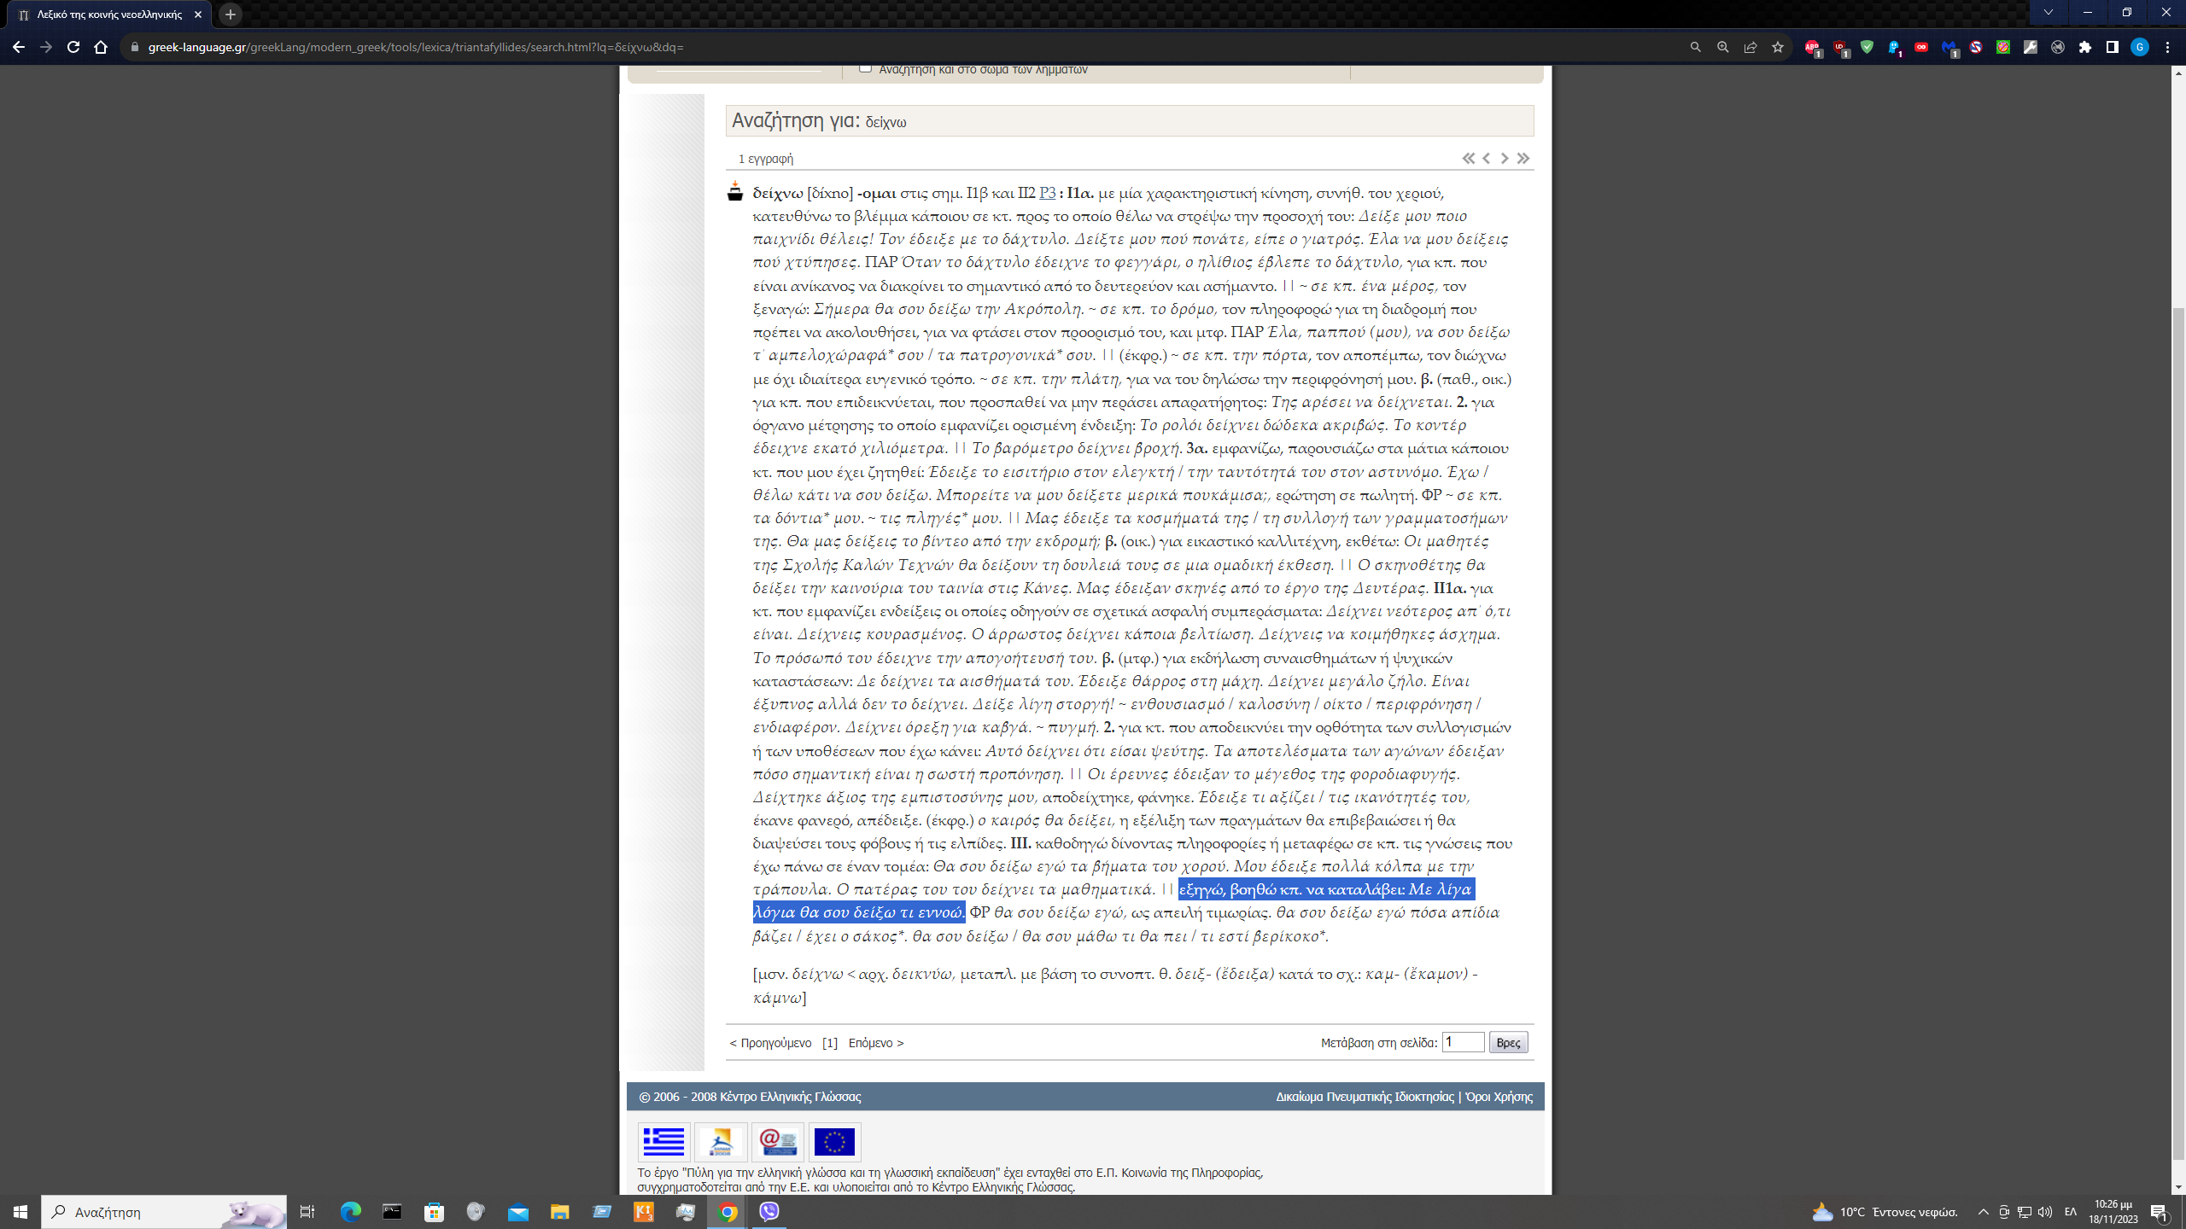
Task: Go to the last record (double right arrow)
Action: 1523,159
